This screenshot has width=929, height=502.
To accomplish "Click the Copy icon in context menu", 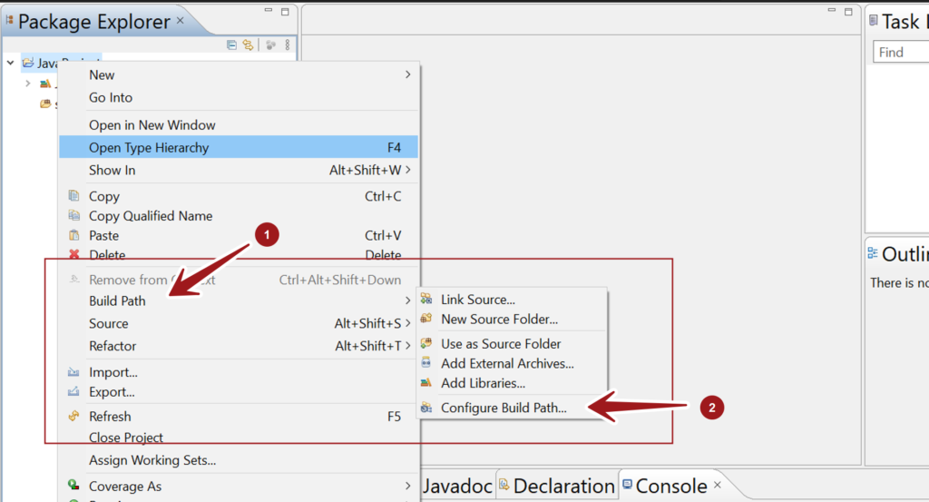I will click(x=73, y=196).
